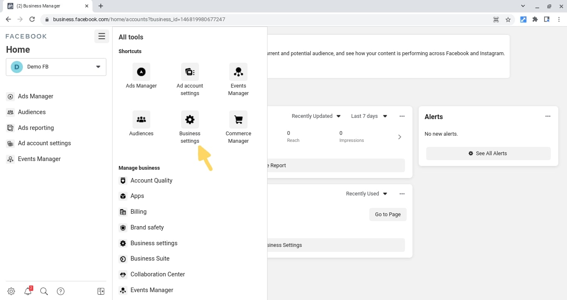
Task: Open Recently Used dropdown
Action: (x=366, y=194)
